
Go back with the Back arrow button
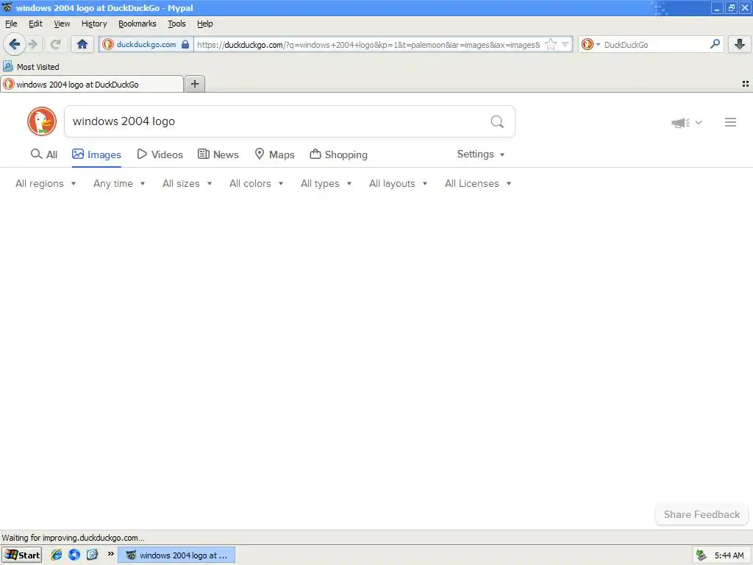tap(15, 44)
